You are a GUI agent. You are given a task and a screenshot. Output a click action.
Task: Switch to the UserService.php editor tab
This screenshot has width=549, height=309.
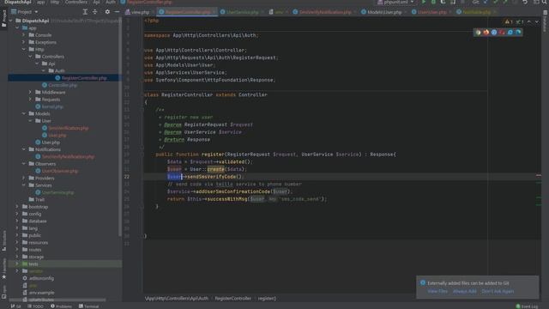point(242,12)
